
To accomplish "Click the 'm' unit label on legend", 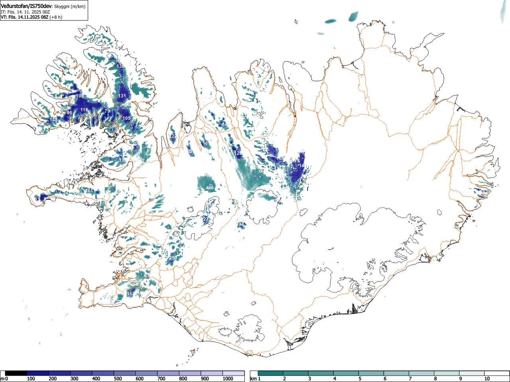I will (x=2, y=378).
